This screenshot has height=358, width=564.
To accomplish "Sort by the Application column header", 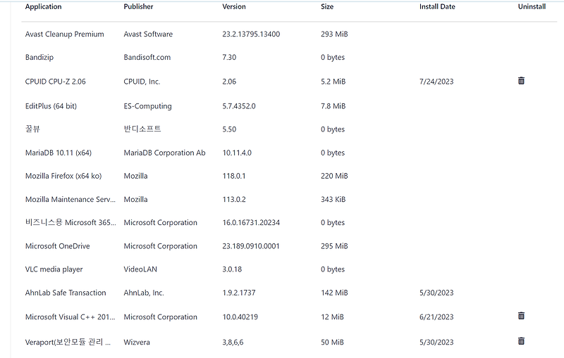I will pyautogui.click(x=43, y=6).
